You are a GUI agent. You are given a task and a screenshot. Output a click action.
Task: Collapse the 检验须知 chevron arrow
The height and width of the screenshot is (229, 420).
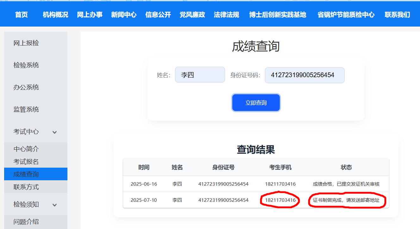(54, 205)
